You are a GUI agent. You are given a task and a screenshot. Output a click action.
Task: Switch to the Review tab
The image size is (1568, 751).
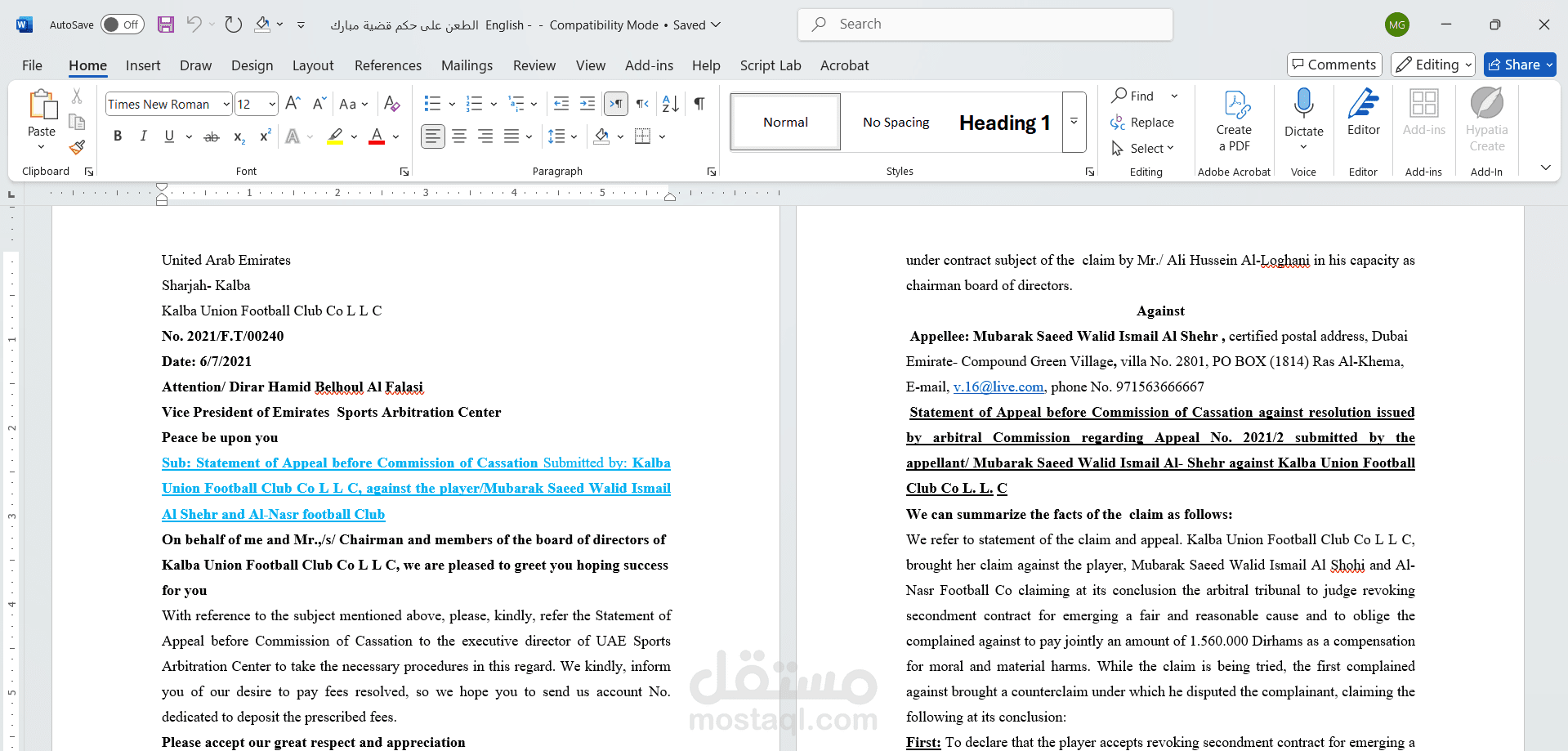[534, 65]
